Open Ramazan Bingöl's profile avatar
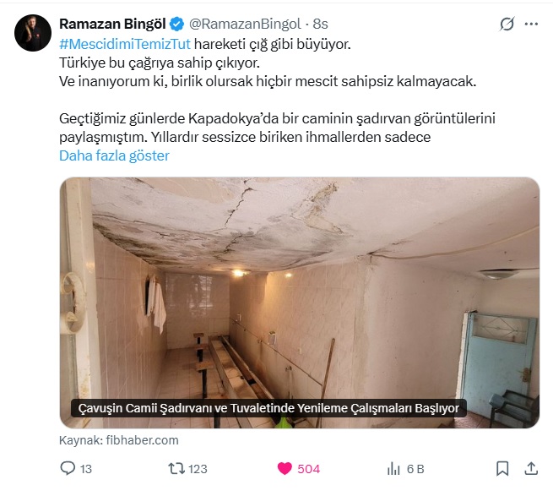 coord(33,33)
